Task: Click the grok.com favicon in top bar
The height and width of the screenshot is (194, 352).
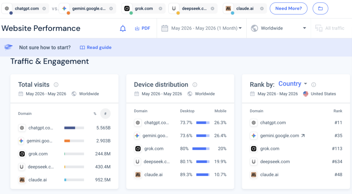Action: 127,9
